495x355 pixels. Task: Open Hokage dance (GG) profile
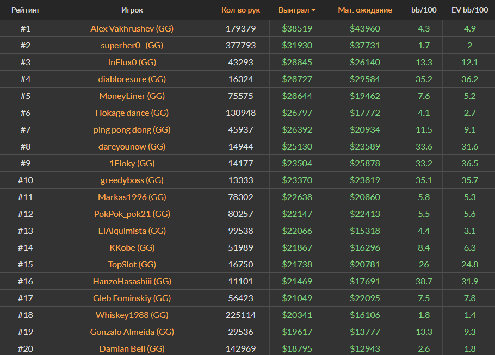[x=132, y=113]
